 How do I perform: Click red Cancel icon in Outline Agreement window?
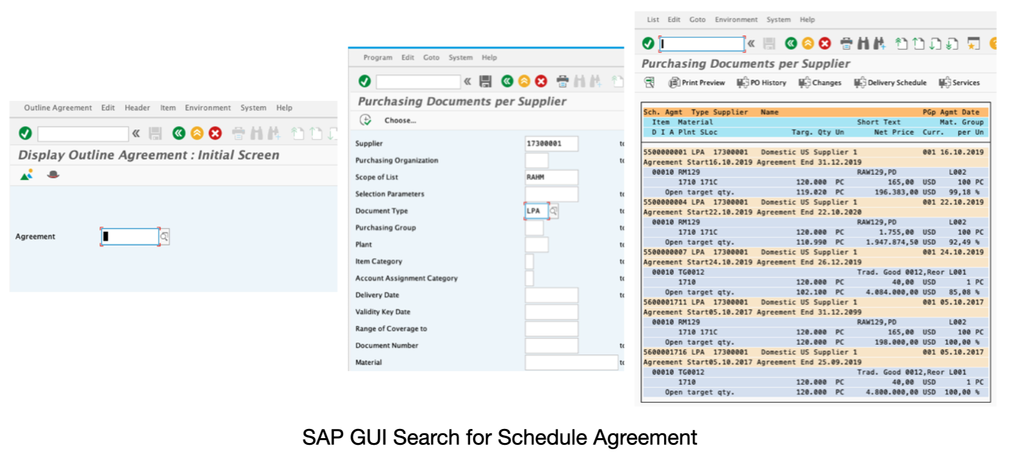215,133
